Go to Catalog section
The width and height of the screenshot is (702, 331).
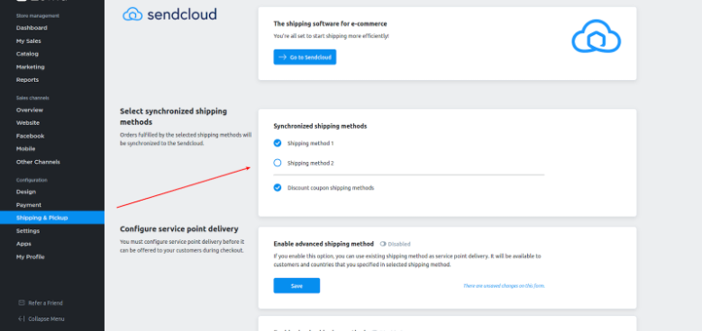(27, 54)
